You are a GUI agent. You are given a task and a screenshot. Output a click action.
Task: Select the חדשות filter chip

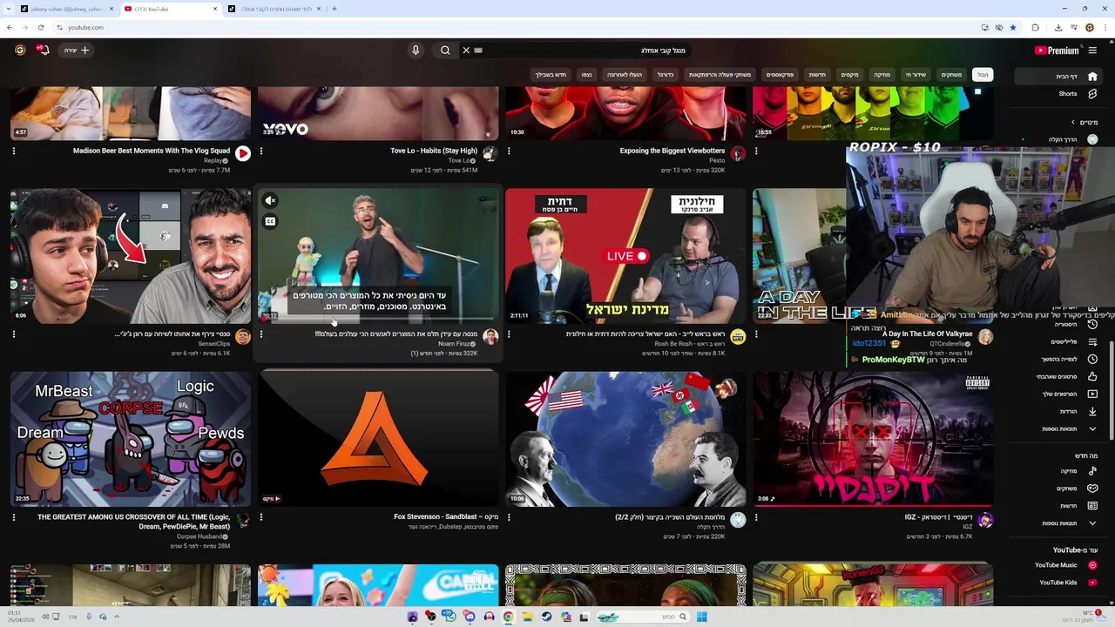pyautogui.click(x=817, y=75)
